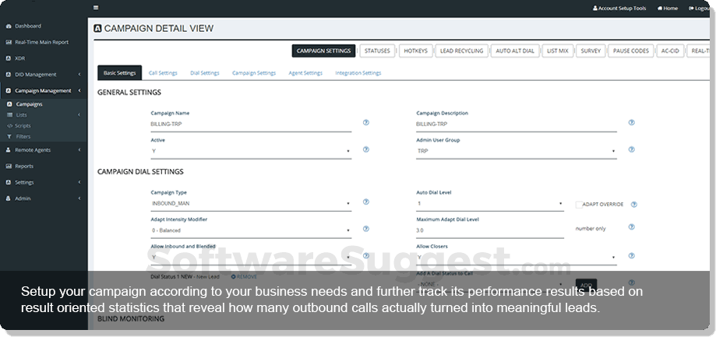Click the help icon beside Adapt Intensity Modifier

pyautogui.click(x=365, y=229)
